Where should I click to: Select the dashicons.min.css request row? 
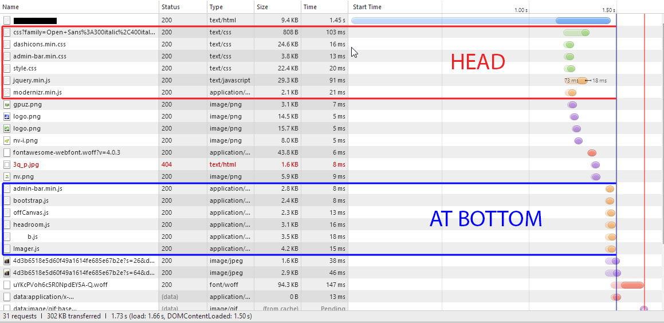40,44
